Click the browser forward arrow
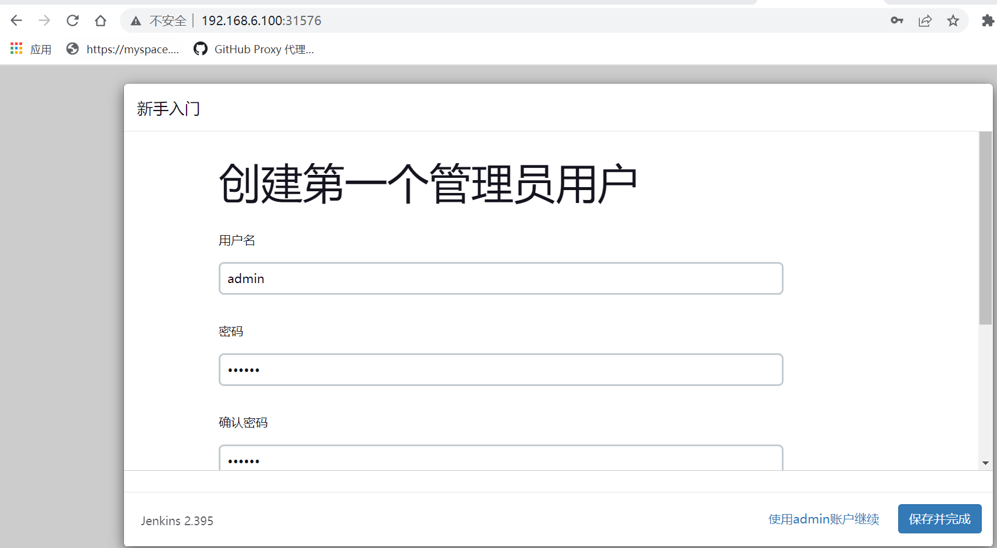Image resolution: width=997 pixels, height=548 pixels. click(x=44, y=20)
